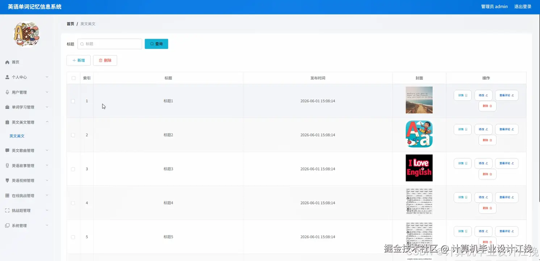
Task: Open 详情 for row 标题1
Action: pyautogui.click(x=462, y=95)
